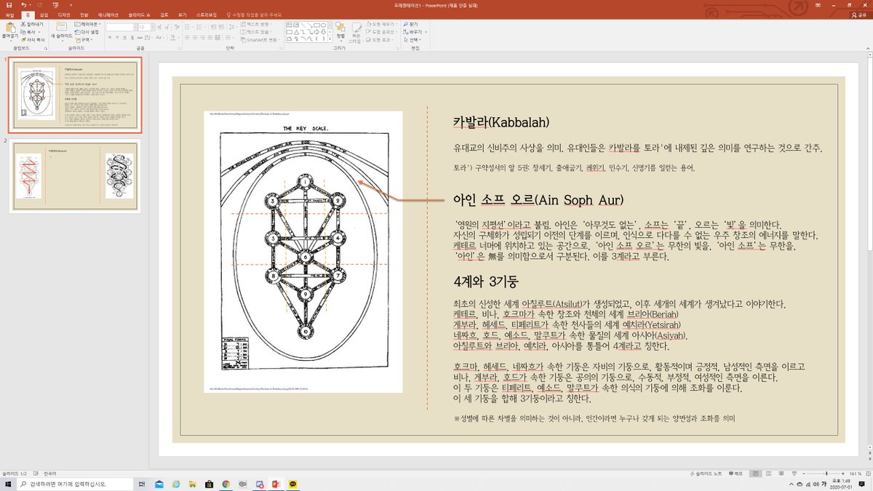Collapse the ribbon with the caret

[867, 48]
